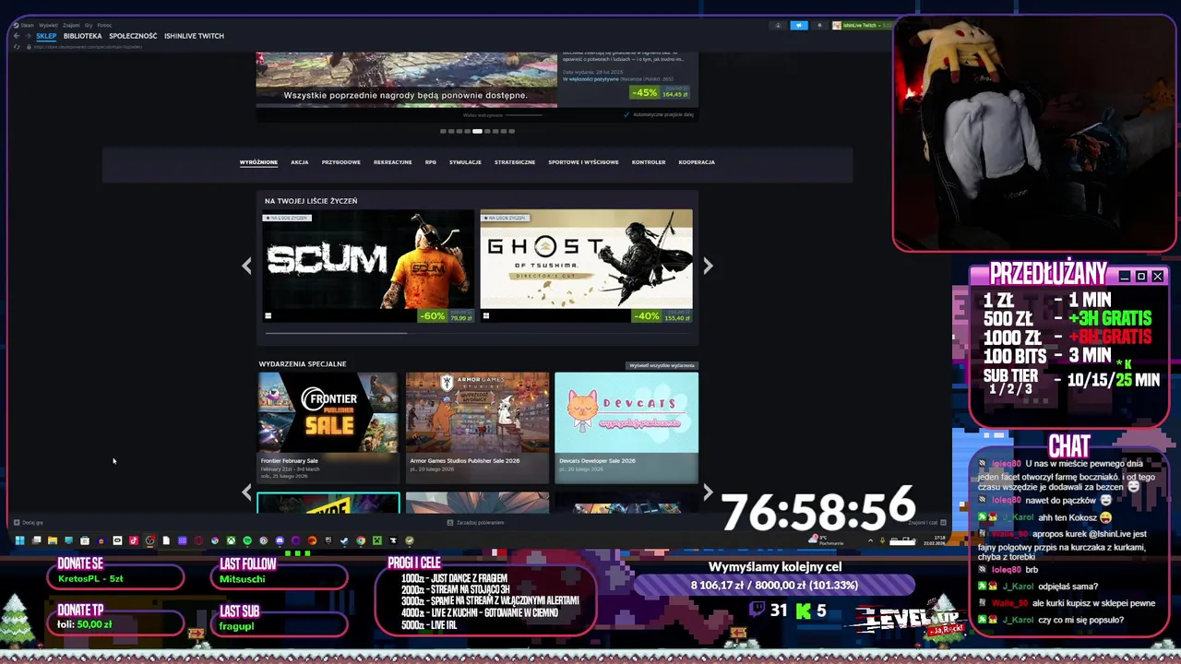Image resolution: width=1181 pixels, height=664 pixels.
Task: Open Discord from the taskbar
Action: 280,540
